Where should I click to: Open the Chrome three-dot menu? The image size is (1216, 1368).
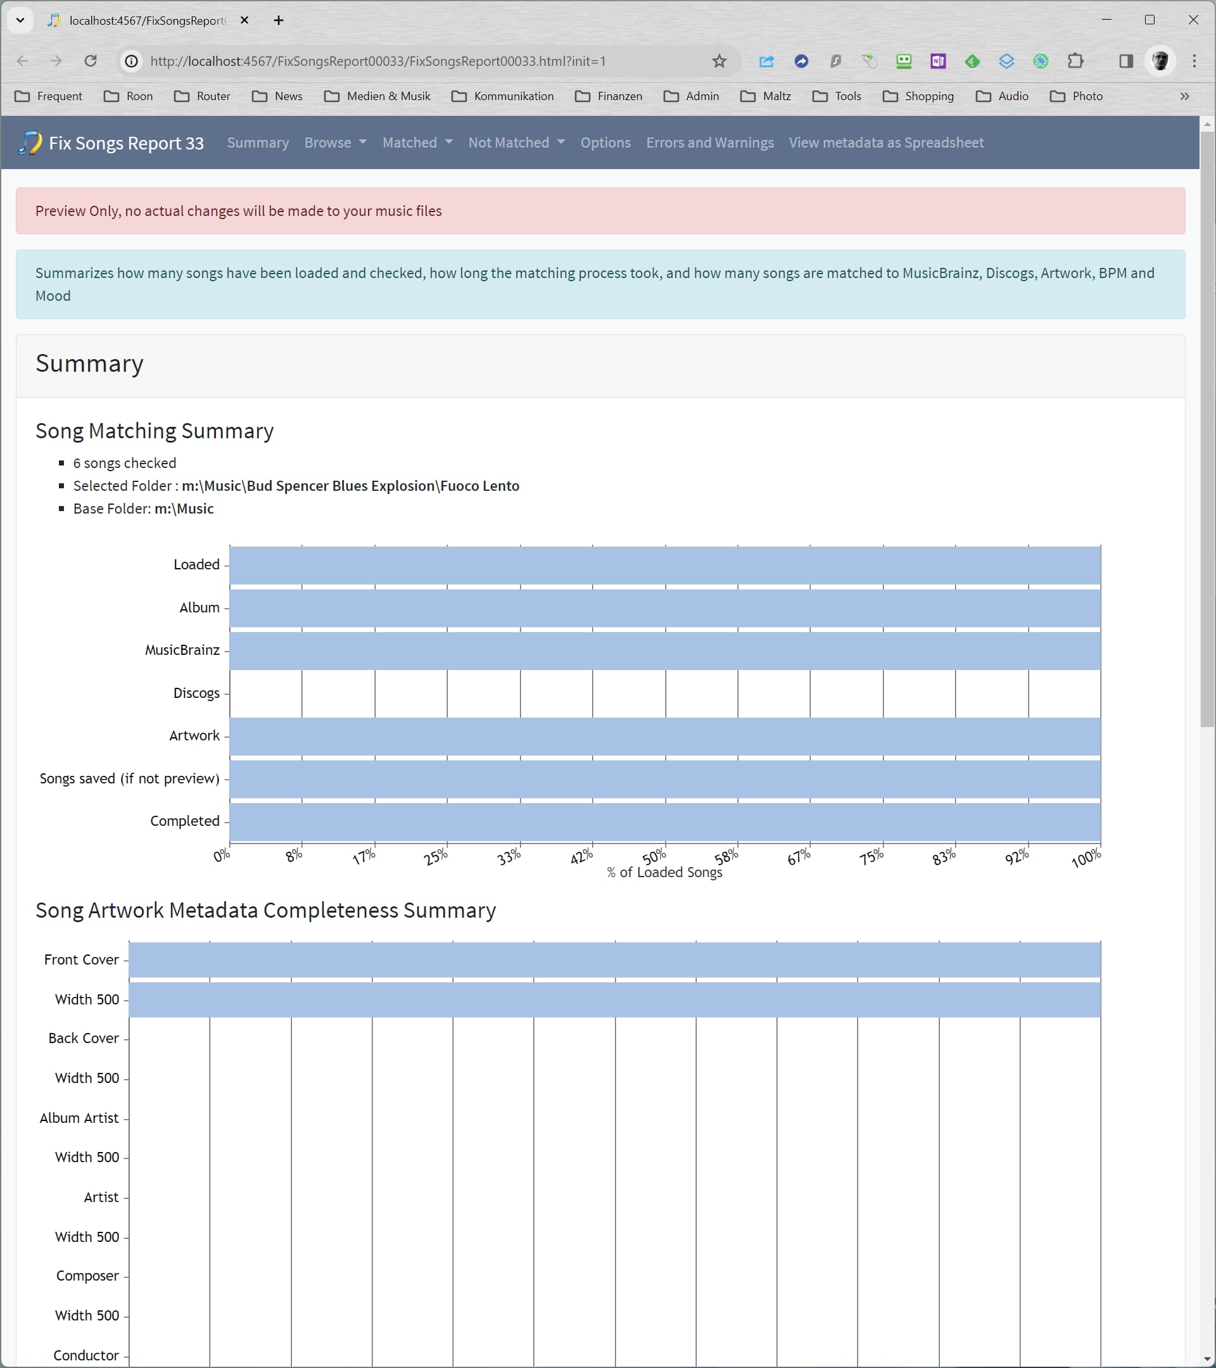pyautogui.click(x=1194, y=61)
